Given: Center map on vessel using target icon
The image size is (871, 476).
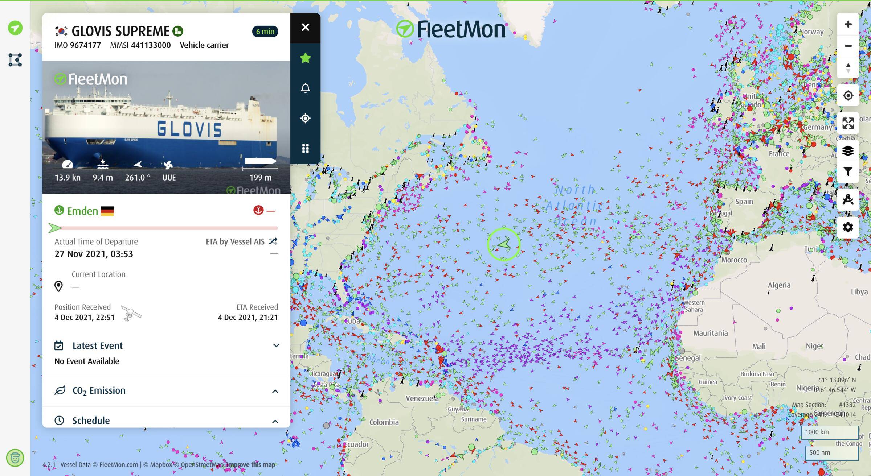Looking at the screenshot, I should (305, 118).
